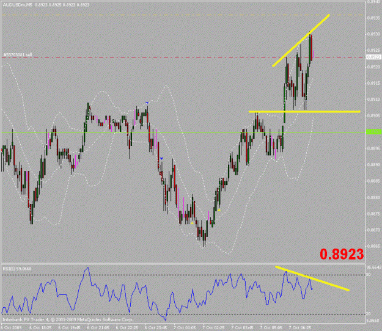Click the 95.6643 RSI scale value
Image resolution: width=382 pixels, height=331 pixels.
click(373, 267)
